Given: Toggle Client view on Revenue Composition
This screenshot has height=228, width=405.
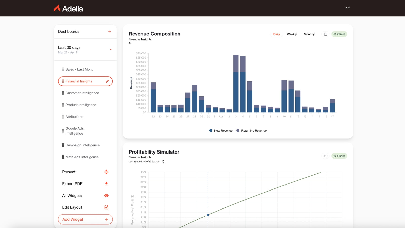Looking at the screenshot, I should click(x=339, y=34).
